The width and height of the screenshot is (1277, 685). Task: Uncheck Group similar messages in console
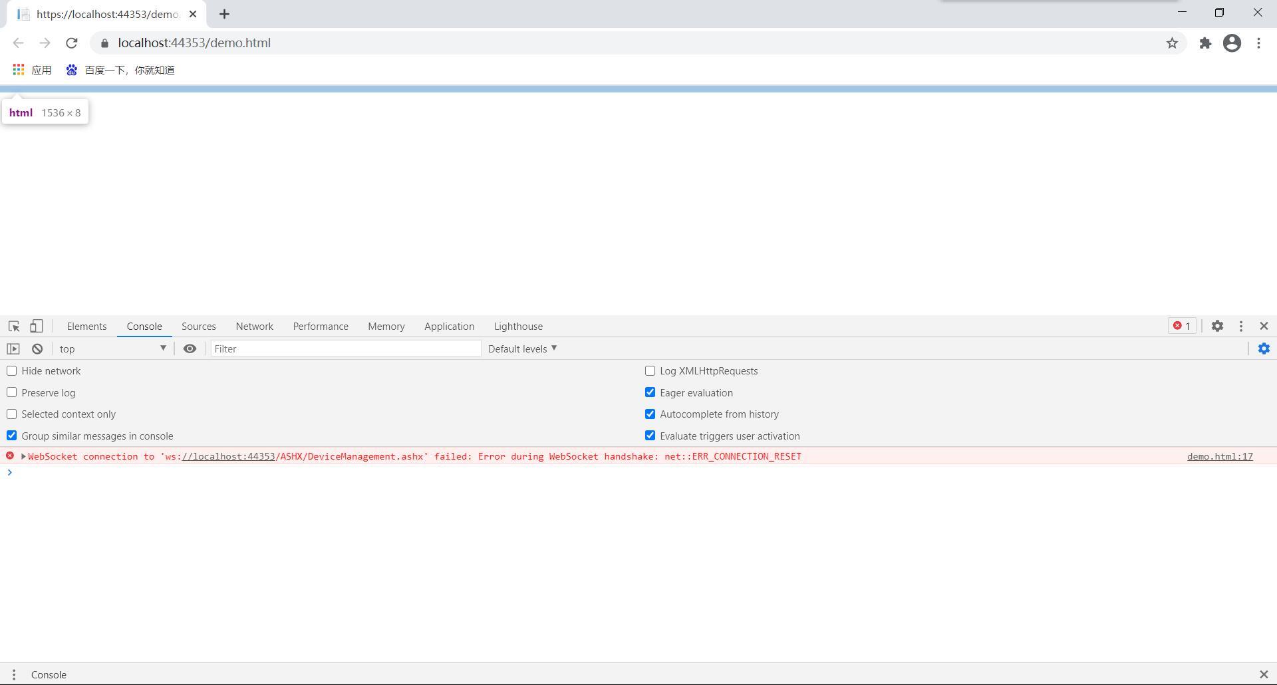click(x=12, y=436)
